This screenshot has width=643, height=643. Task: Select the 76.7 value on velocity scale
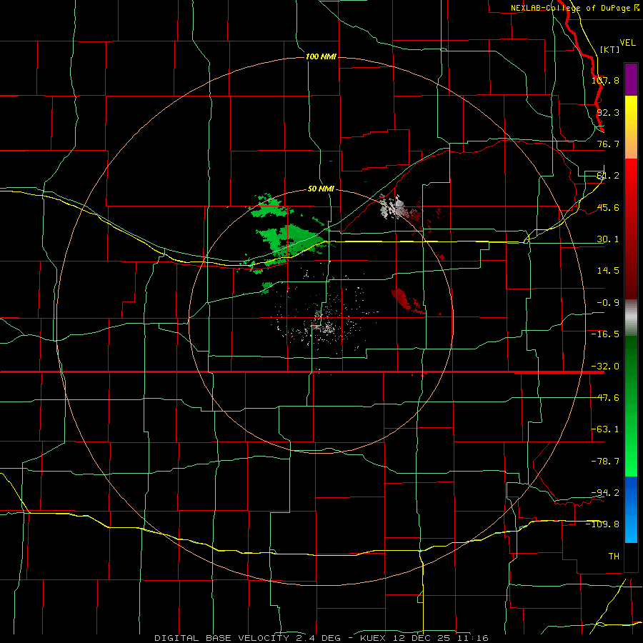tap(608, 144)
